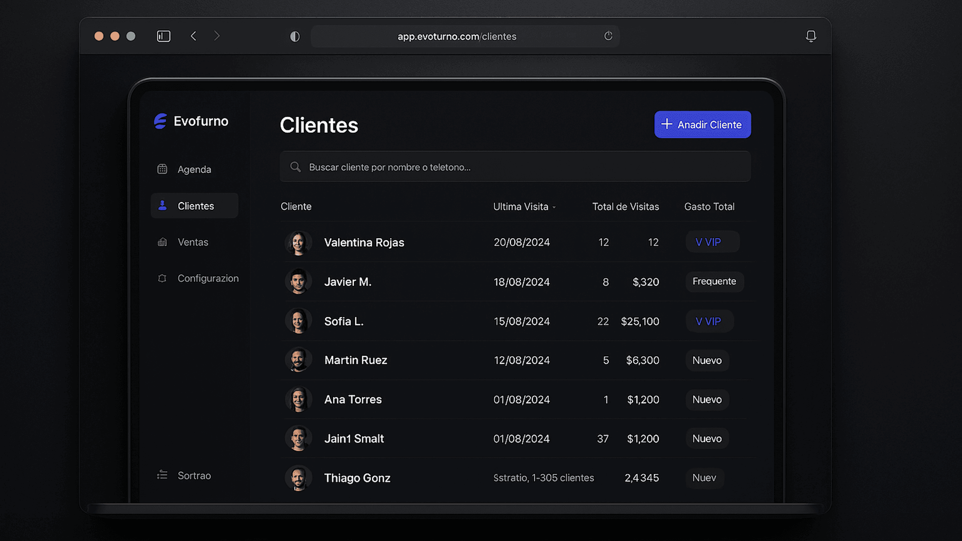
Task: Open Configurazion gear icon
Action: pyautogui.click(x=162, y=278)
